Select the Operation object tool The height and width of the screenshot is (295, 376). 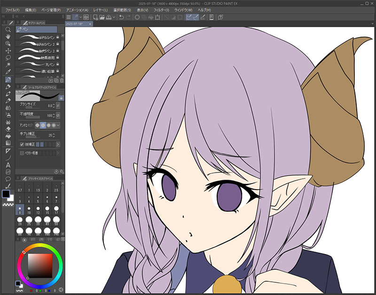click(x=8, y=44)
